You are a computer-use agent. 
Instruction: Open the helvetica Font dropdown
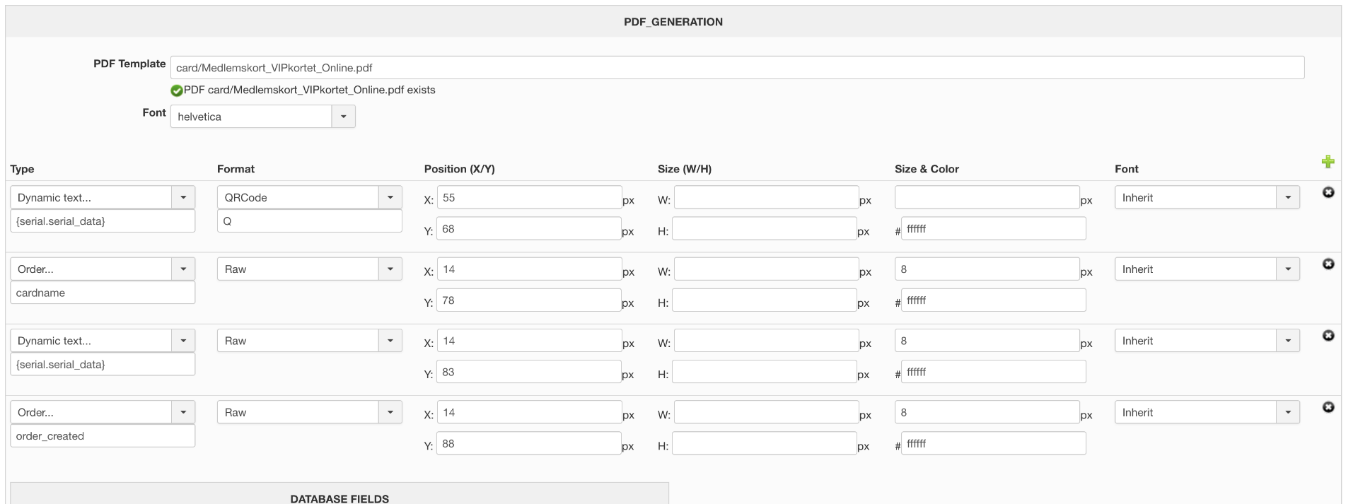coord(343,117)
